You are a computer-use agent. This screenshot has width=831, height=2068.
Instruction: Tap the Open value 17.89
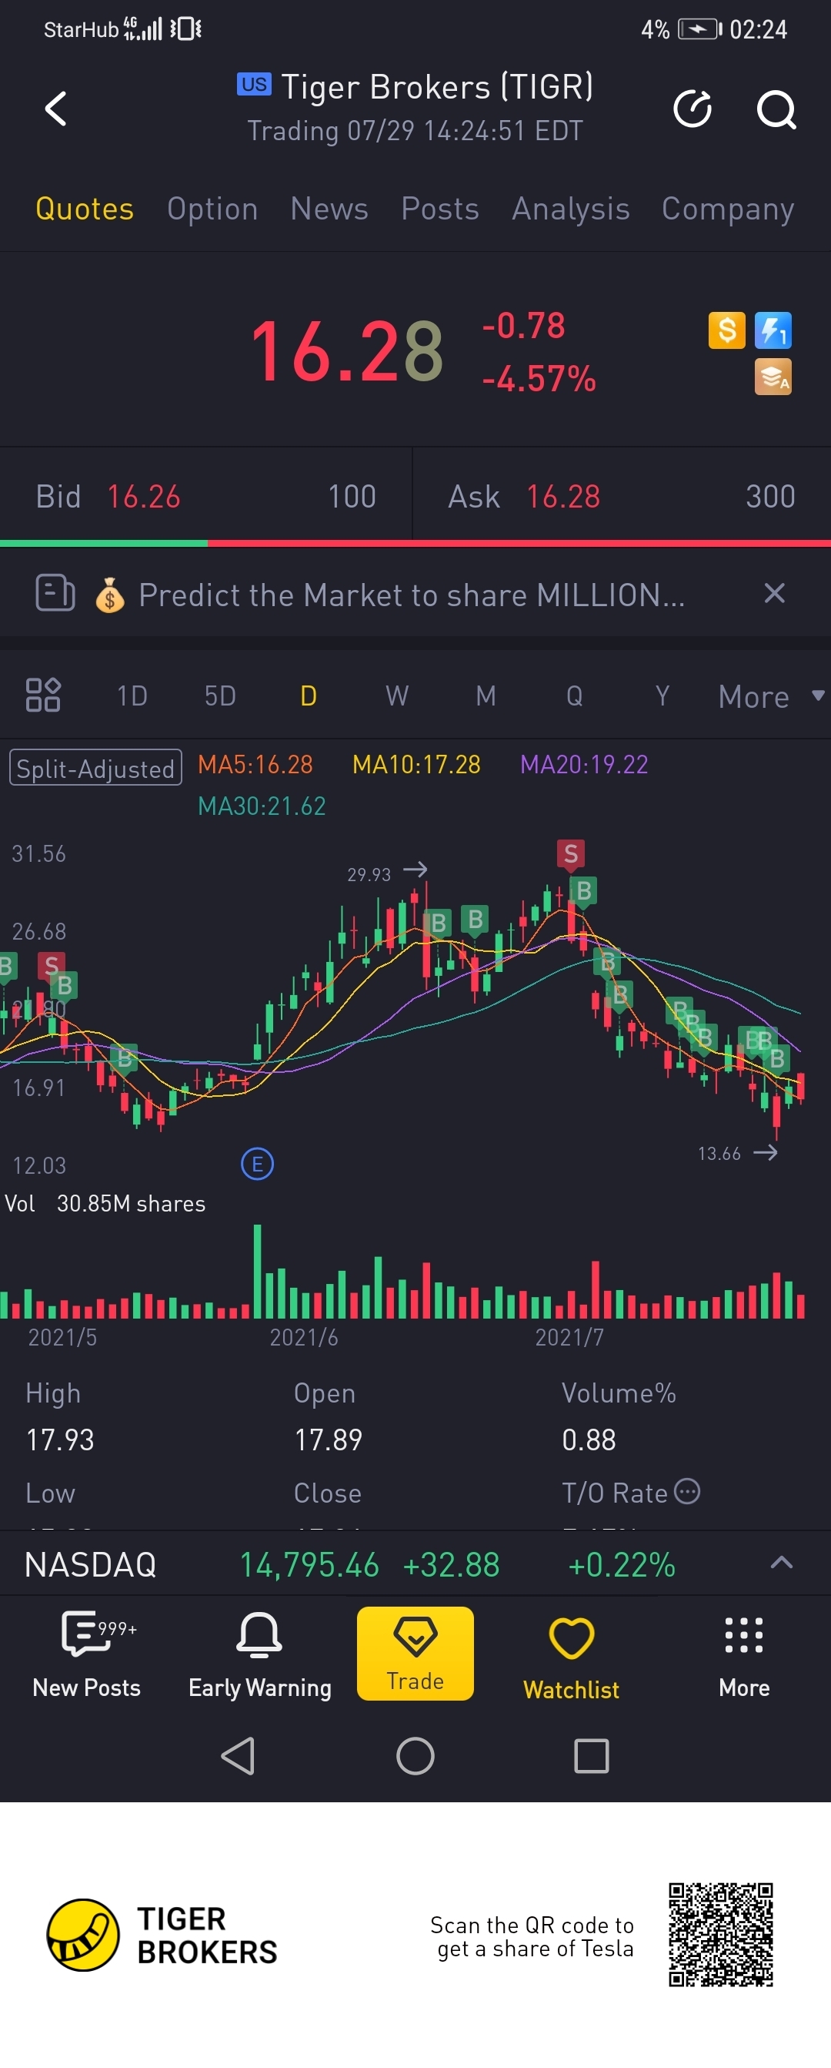click(328, 1440)
